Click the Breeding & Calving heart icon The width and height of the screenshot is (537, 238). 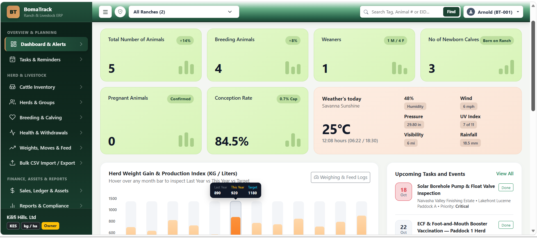[12, 117]
